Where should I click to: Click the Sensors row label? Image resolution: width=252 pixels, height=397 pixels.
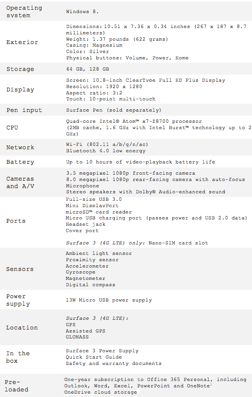(20, 269)
